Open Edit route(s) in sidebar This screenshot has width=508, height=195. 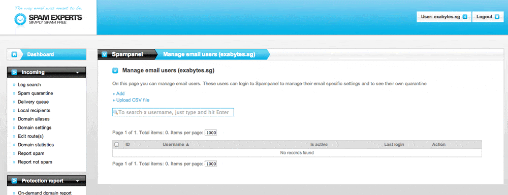[30, 136]
